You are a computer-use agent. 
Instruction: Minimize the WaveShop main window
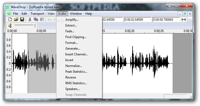170,6
